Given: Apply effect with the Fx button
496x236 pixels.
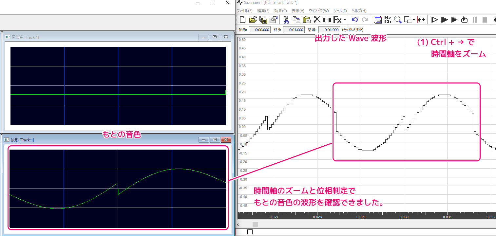Looking at the screenshot, I should point(337,20).
